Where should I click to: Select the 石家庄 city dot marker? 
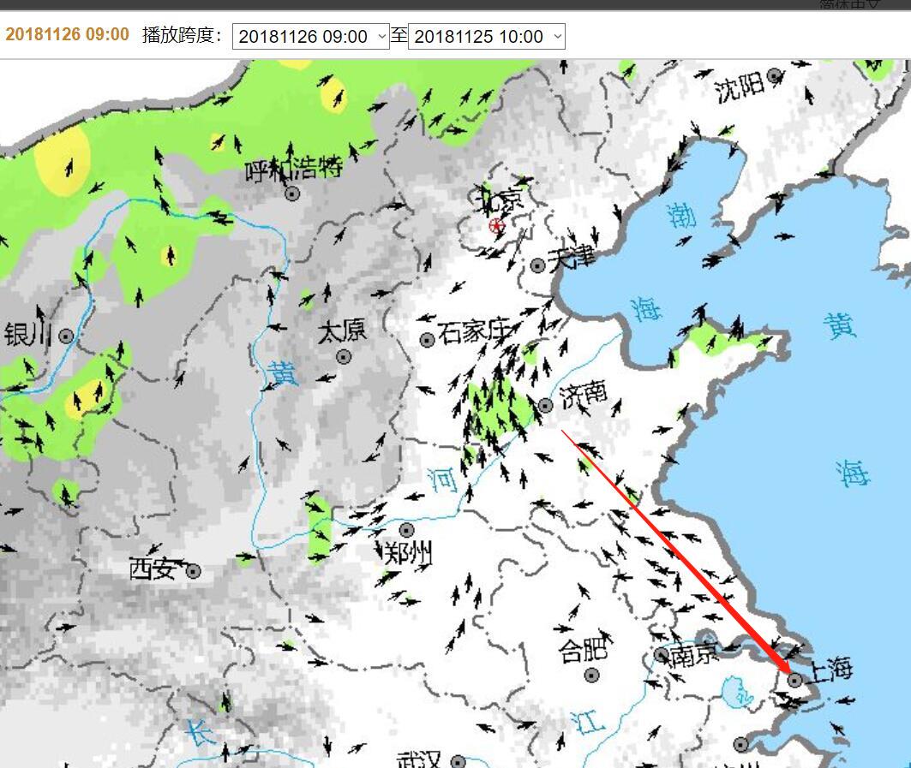pos(427,340)
